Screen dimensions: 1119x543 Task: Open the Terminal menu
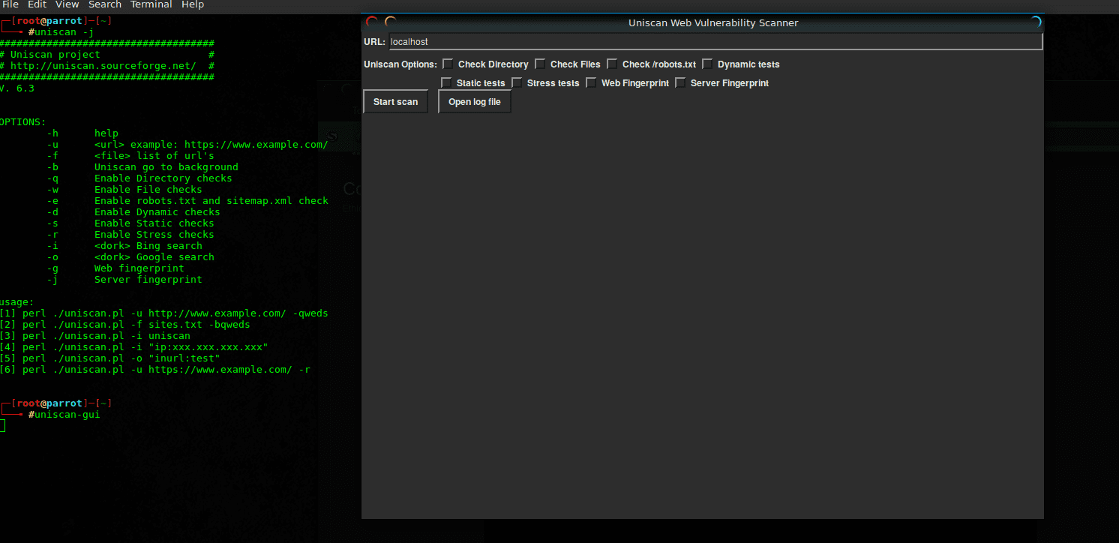pos(152,4)
